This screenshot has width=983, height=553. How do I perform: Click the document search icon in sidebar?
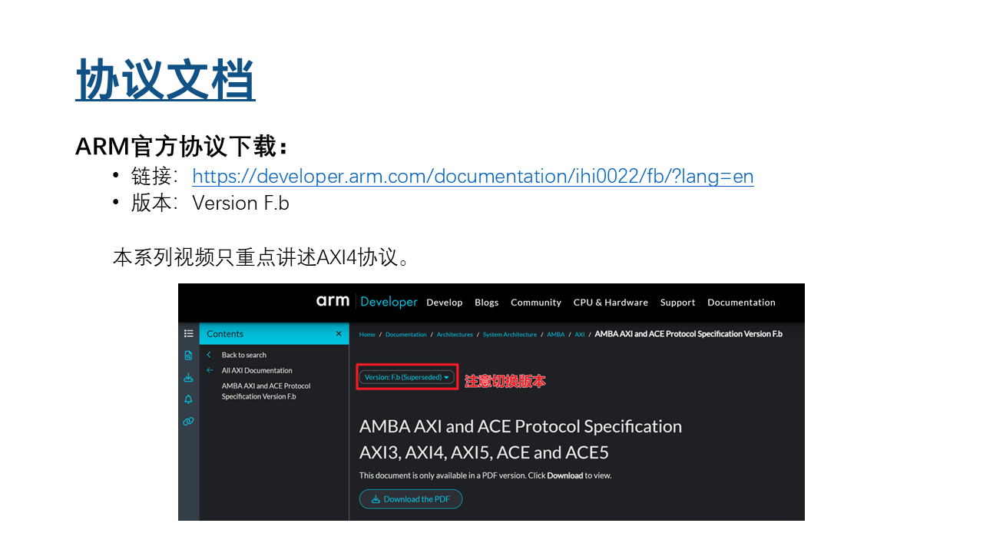(x=188, y=356)
